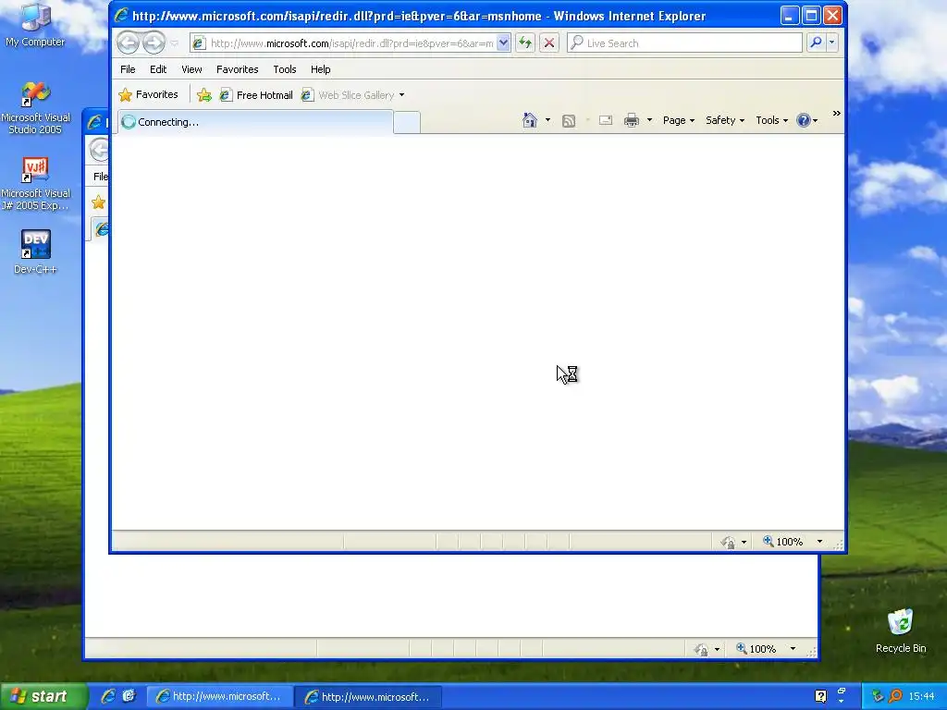
Task: Open the Favorites center star button
Action: coord(149,95)
